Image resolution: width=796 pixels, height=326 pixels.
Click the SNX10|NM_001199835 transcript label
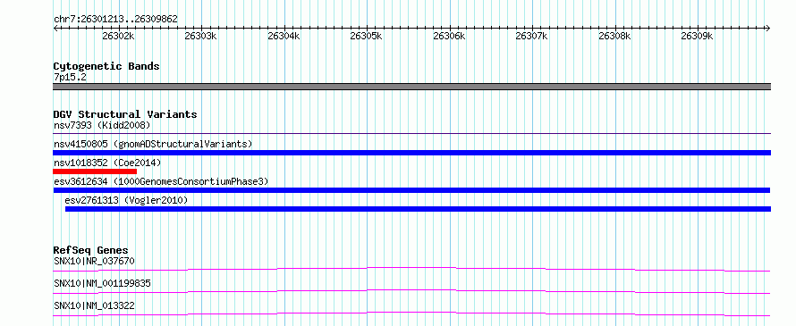tap(102, 283)
